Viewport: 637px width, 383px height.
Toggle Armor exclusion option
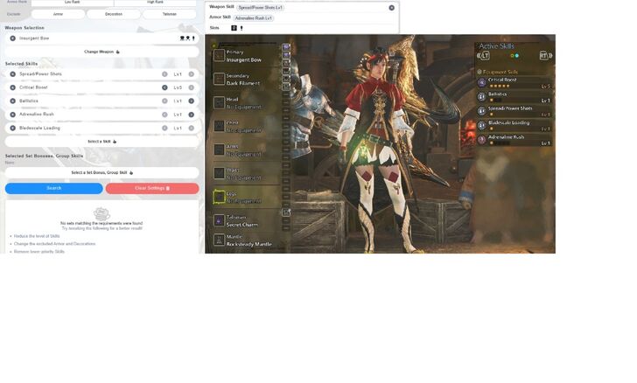(x=58, y=14)
